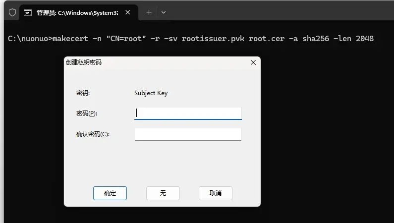Click the 确认密码(C) label
This screenshot has height=223, width=394.
pyautogui.click(x=93, y=134)
